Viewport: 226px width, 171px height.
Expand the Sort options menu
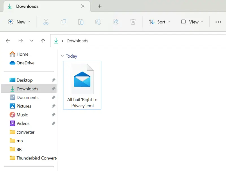pyautogui.click(x=160, y=22)
